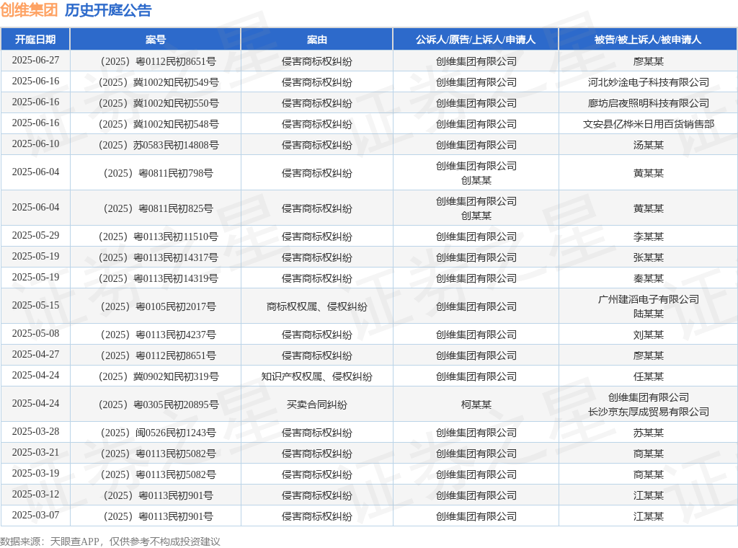Select case number 冀0902知民初319号

point(159,376)
